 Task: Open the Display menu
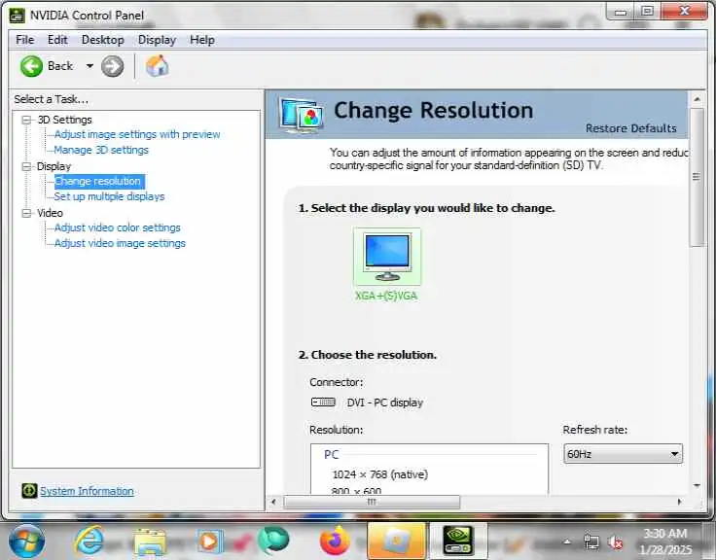pos(157,40)
